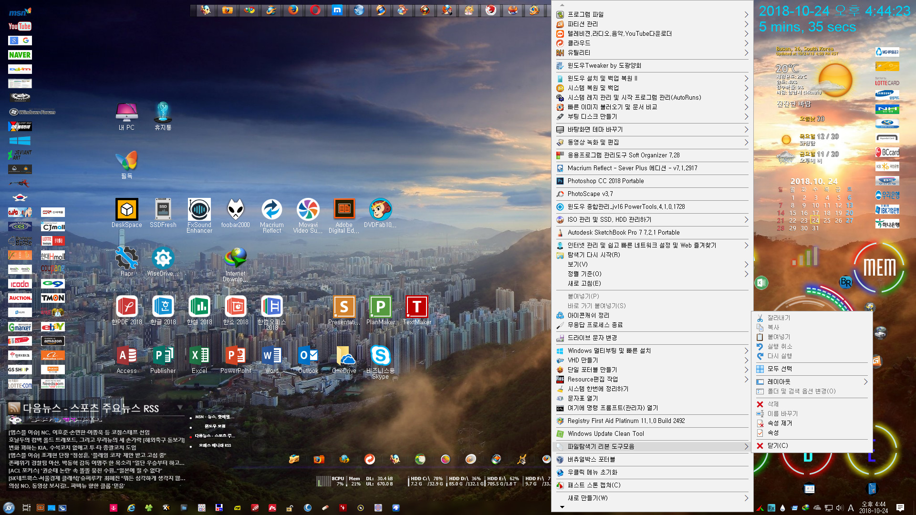916x515 pixels.
Task: Launch SSDFresh desktop shortcut
Action: pyautogui.click(x=163, y=213)
